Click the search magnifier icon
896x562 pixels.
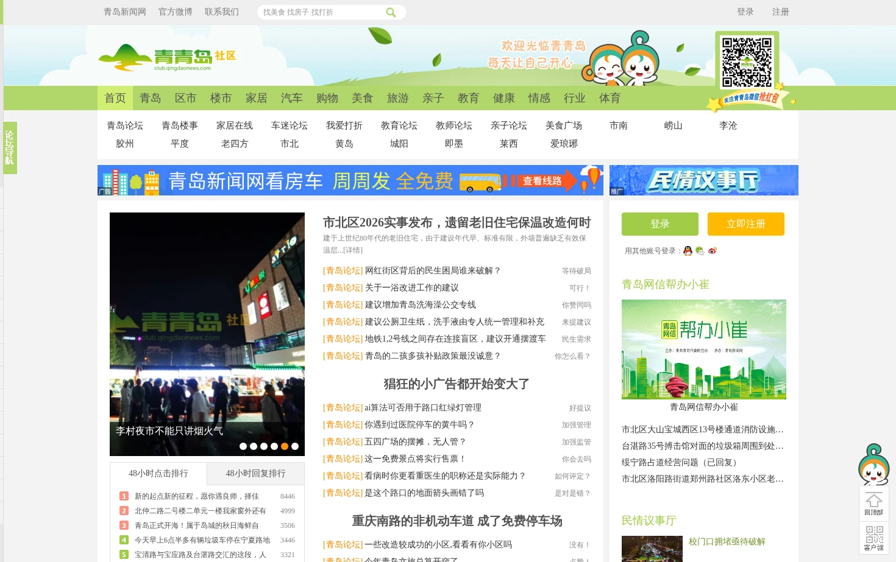pyautogui.click(x=391, y=12)
